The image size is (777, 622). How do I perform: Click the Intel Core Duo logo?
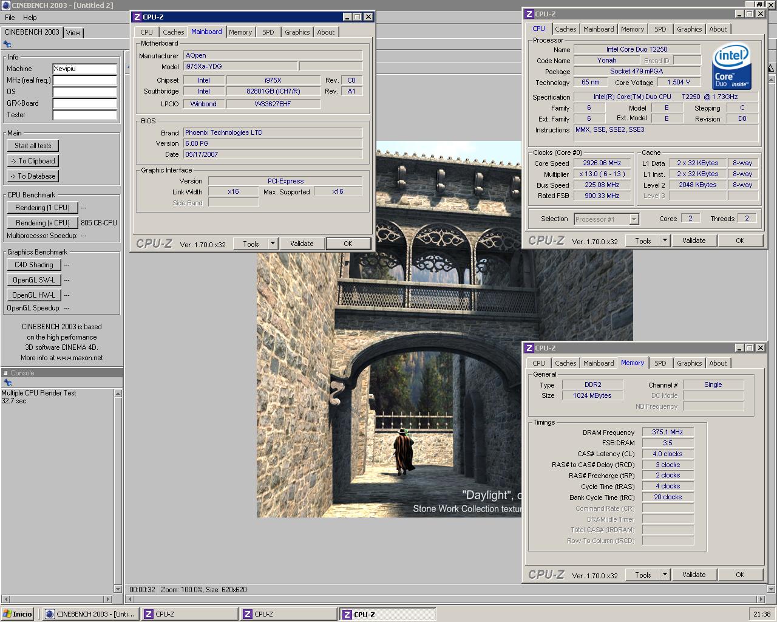click(732, 66)
